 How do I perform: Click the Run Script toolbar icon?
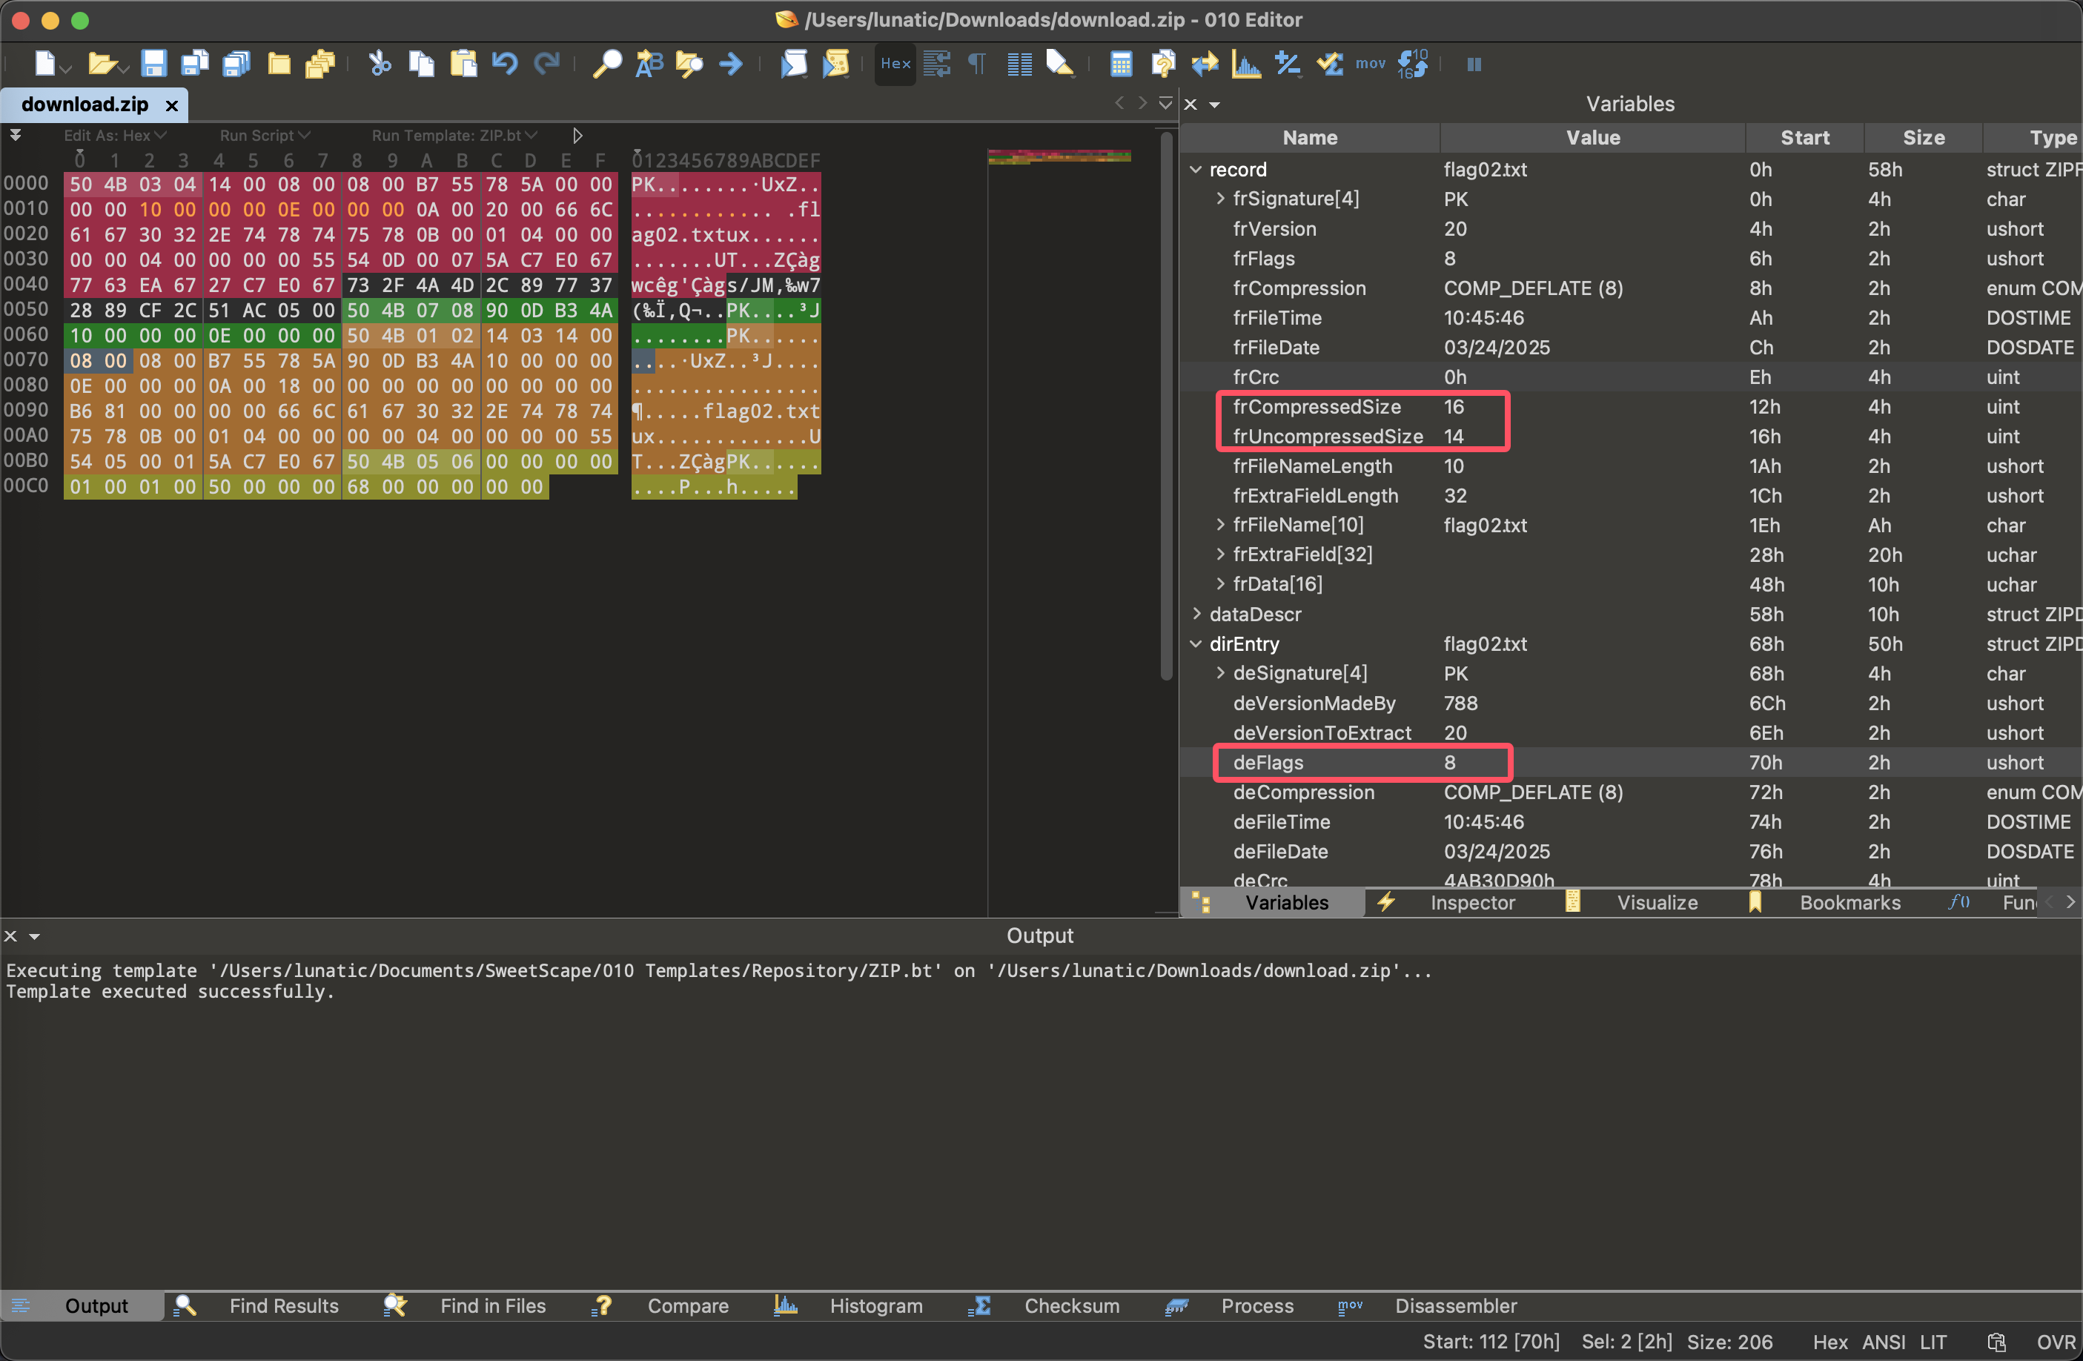click(x=794, y=64)
